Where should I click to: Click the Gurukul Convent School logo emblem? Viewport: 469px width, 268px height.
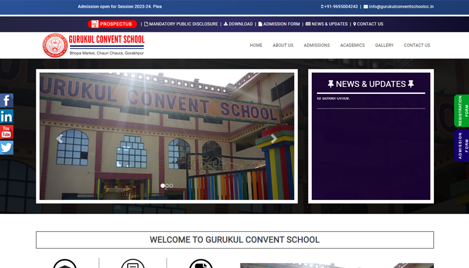[x=55, y=45]
